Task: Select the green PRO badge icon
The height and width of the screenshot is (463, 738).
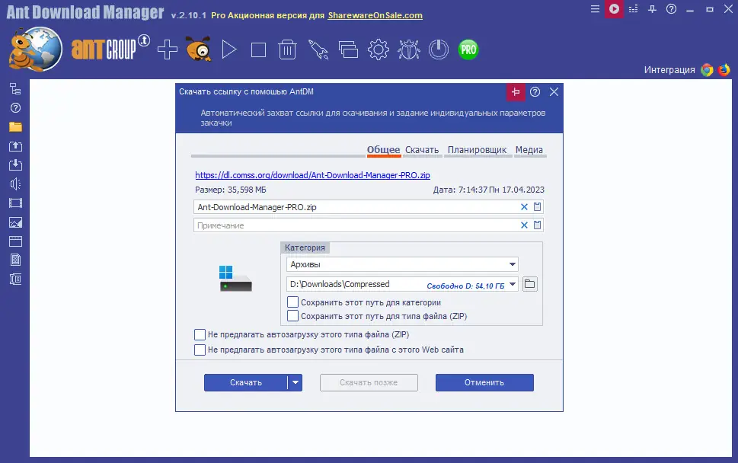Action: coord(468,49)
